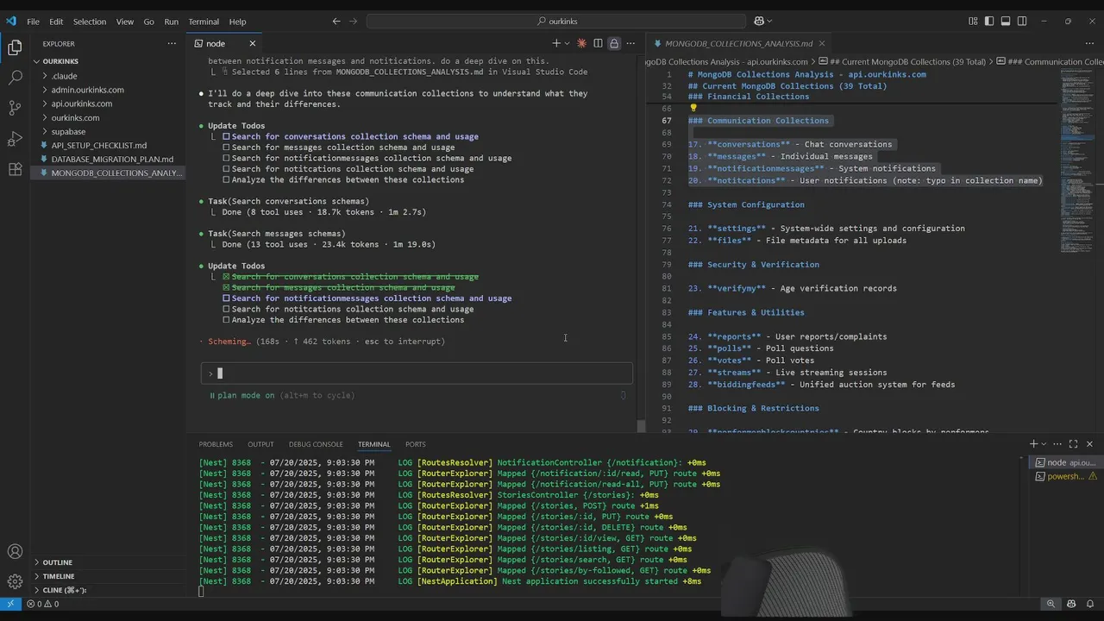The image size is (1104, 621).
Task: Check the 'Search for notitcations collection' todo box
Action: coord(227,309)
